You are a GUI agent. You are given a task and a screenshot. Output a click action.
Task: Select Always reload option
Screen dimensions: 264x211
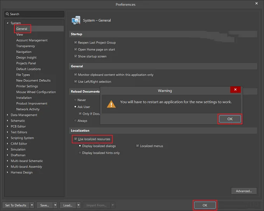click(75, 120)
